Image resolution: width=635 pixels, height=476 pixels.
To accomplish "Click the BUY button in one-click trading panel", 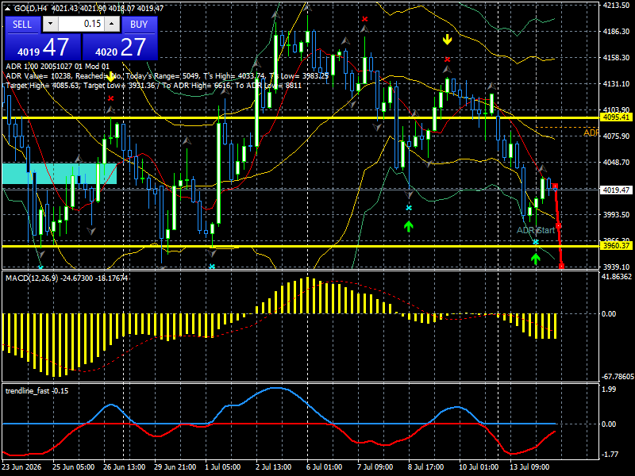I will click(139, 25).
